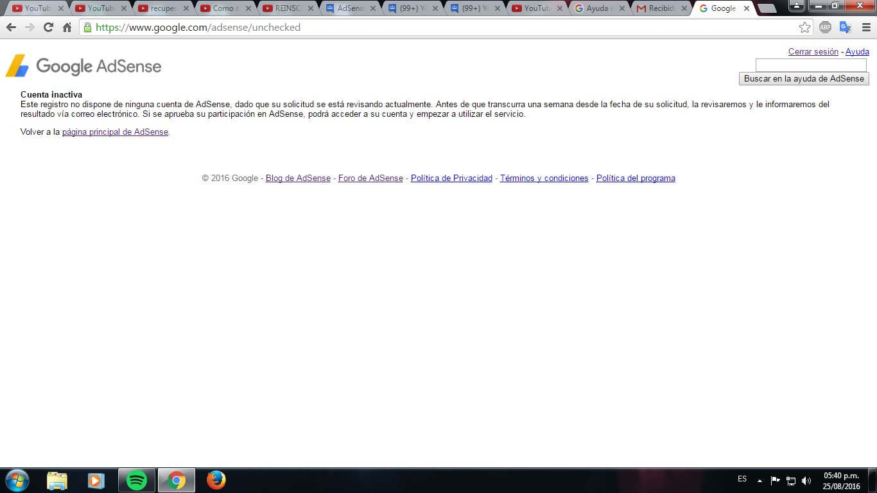Go back to the previous page
877x493 pixels.
[11, 28]
